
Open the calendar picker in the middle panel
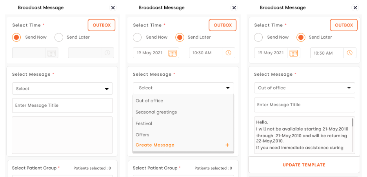173,53
